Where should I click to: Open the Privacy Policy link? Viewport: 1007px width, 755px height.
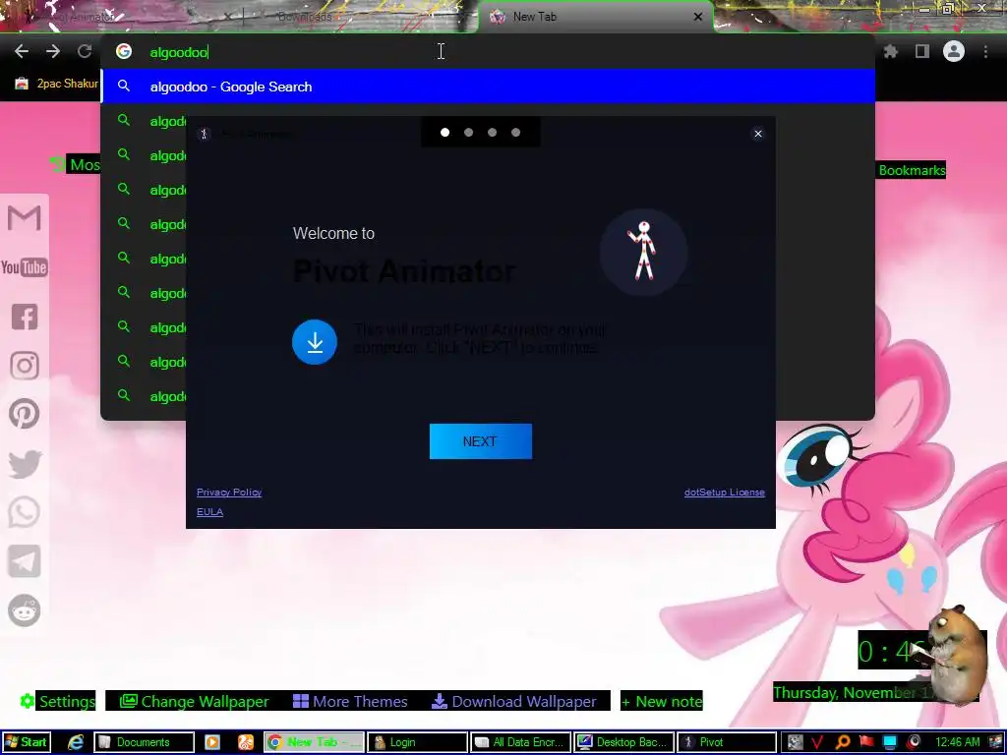pos(229,492)
